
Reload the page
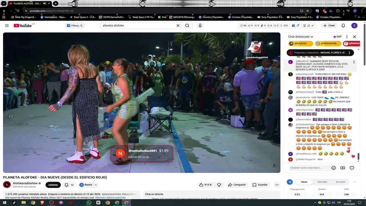click(18, 11)
